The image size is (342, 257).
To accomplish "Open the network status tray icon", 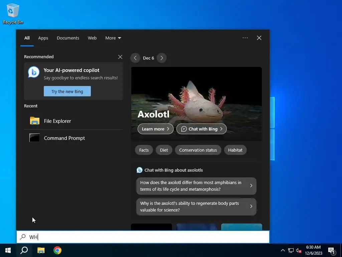I will point(291,250).
